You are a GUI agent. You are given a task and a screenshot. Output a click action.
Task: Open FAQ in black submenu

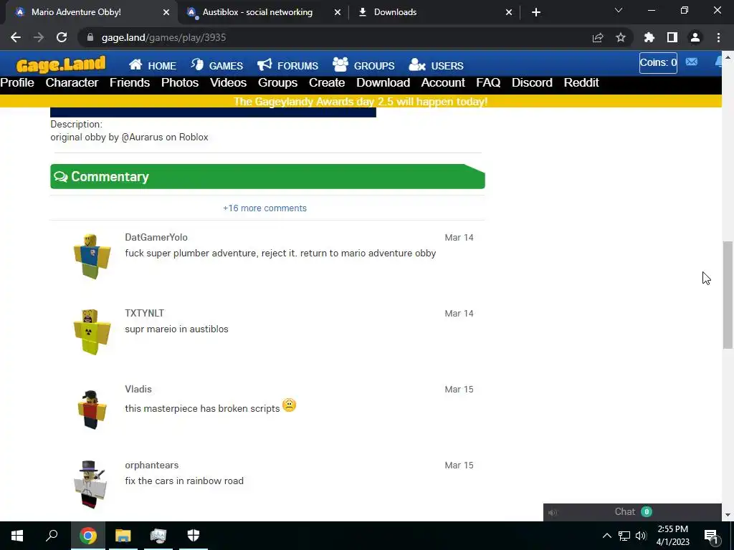point(488,83)
